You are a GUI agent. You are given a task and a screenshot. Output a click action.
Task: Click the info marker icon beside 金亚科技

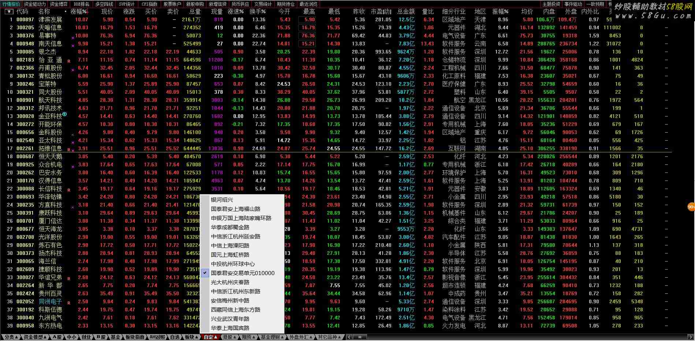point(64,114)
